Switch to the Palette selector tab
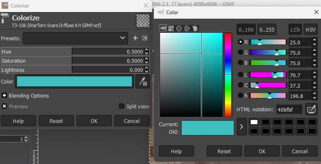321x164 pixels. tap(195, 28)
